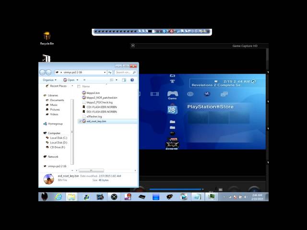307x230 pixels.
Task: Open the camera app on the taskbar
Action: pos(100,197)
